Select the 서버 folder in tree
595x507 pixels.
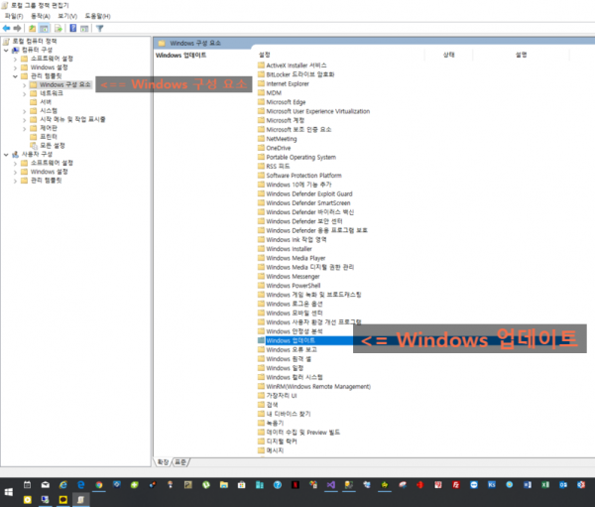pyautogui.click(x=46, y=102)
